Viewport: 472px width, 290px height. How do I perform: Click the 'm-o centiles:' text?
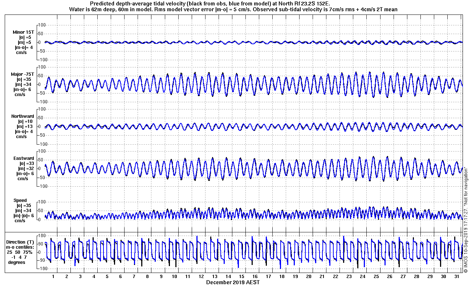point(19,247)
